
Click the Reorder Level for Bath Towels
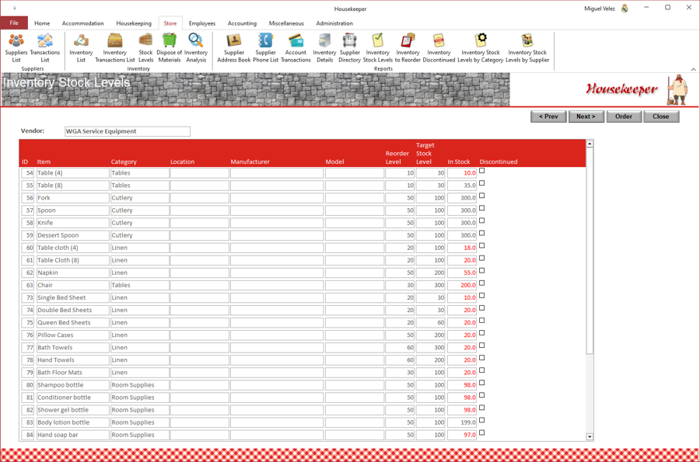click(400, 348)
